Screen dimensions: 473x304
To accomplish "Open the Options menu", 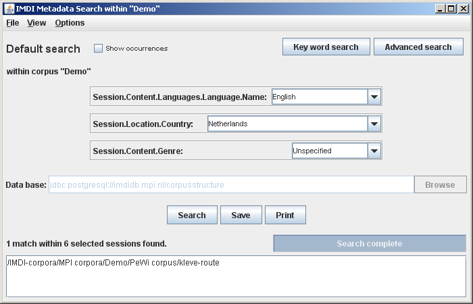I will [x=70, y=23].
